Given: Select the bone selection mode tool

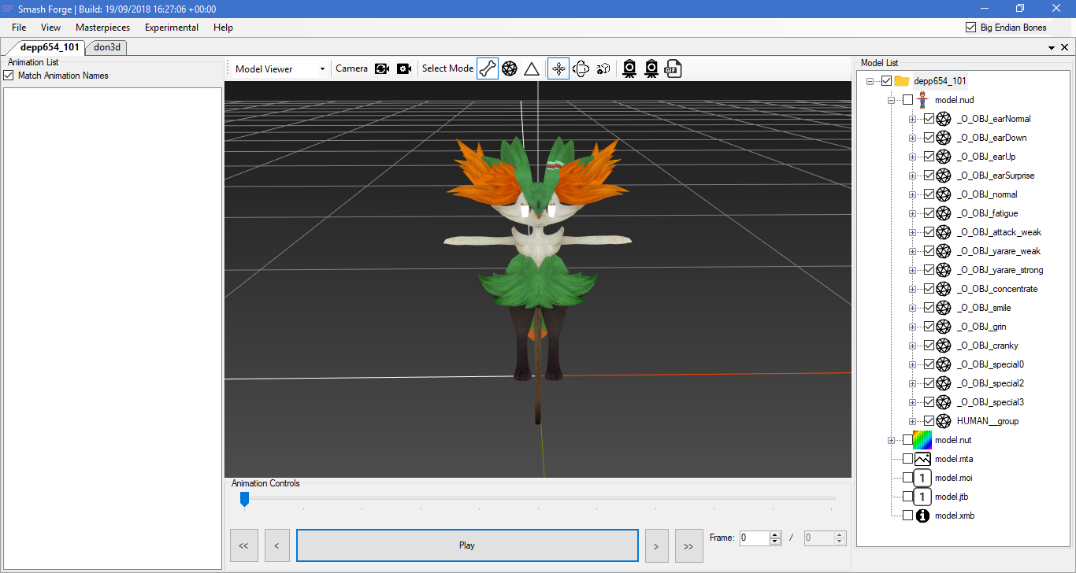Looking at the screenshot, I should point(487,68).
